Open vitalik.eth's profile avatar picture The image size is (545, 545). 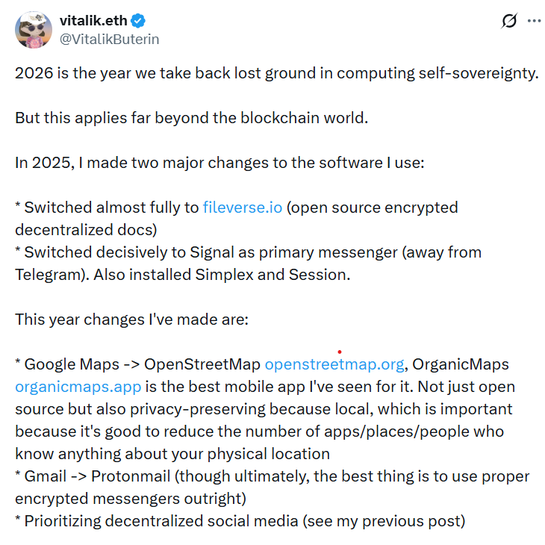(31, 29)
